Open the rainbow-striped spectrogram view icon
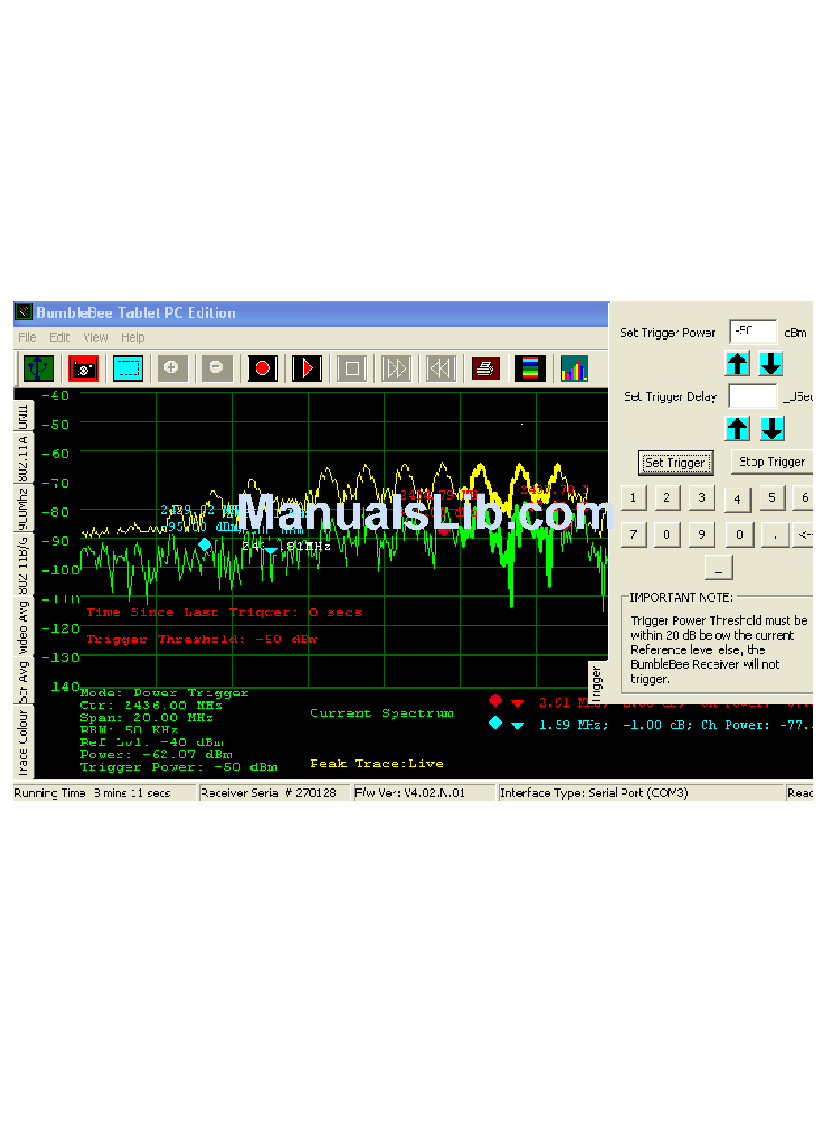The image size is (840, 1121). 531,368
